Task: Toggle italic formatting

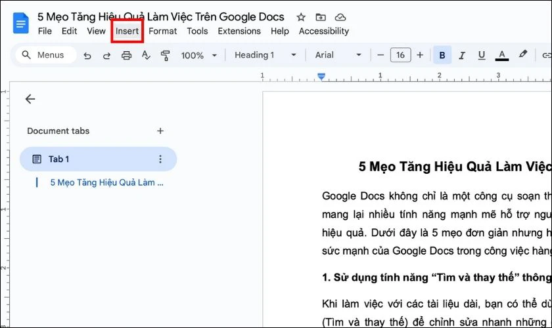Action: coord(462,55)
